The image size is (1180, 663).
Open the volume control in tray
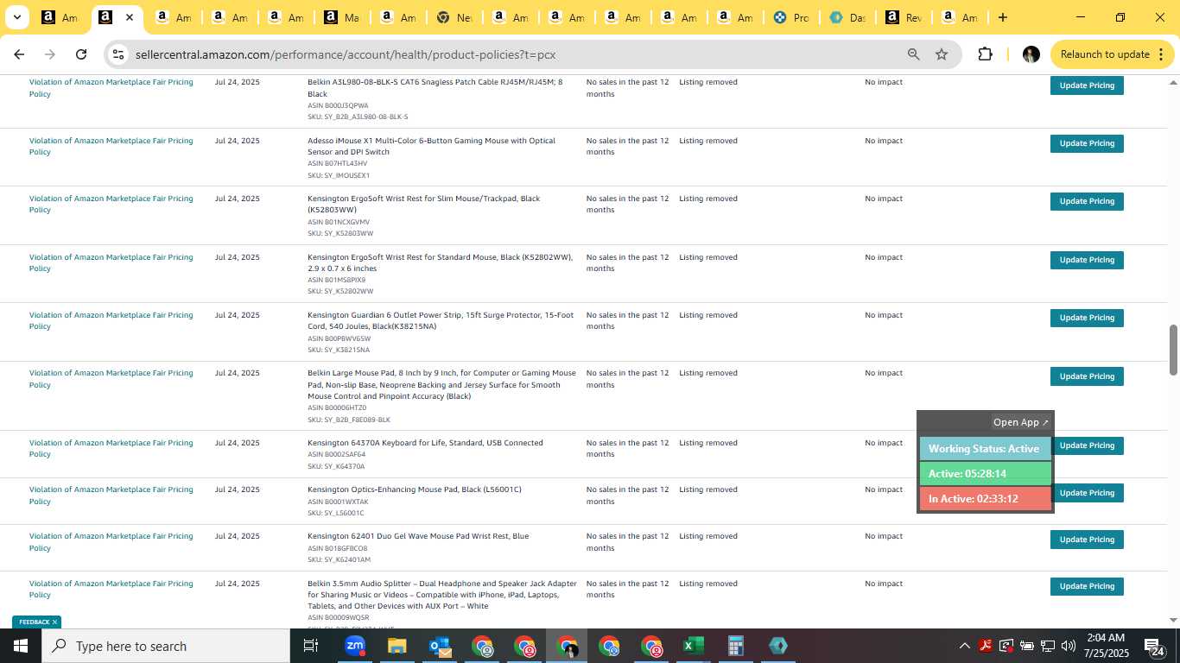coord(1069,646)
